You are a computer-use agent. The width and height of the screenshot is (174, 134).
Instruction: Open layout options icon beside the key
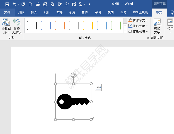point(98,87)
